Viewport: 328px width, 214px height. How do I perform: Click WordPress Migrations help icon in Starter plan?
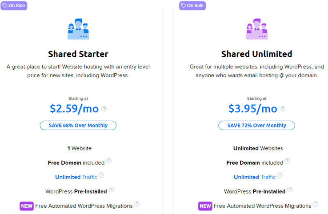click(x=137, y=204)
